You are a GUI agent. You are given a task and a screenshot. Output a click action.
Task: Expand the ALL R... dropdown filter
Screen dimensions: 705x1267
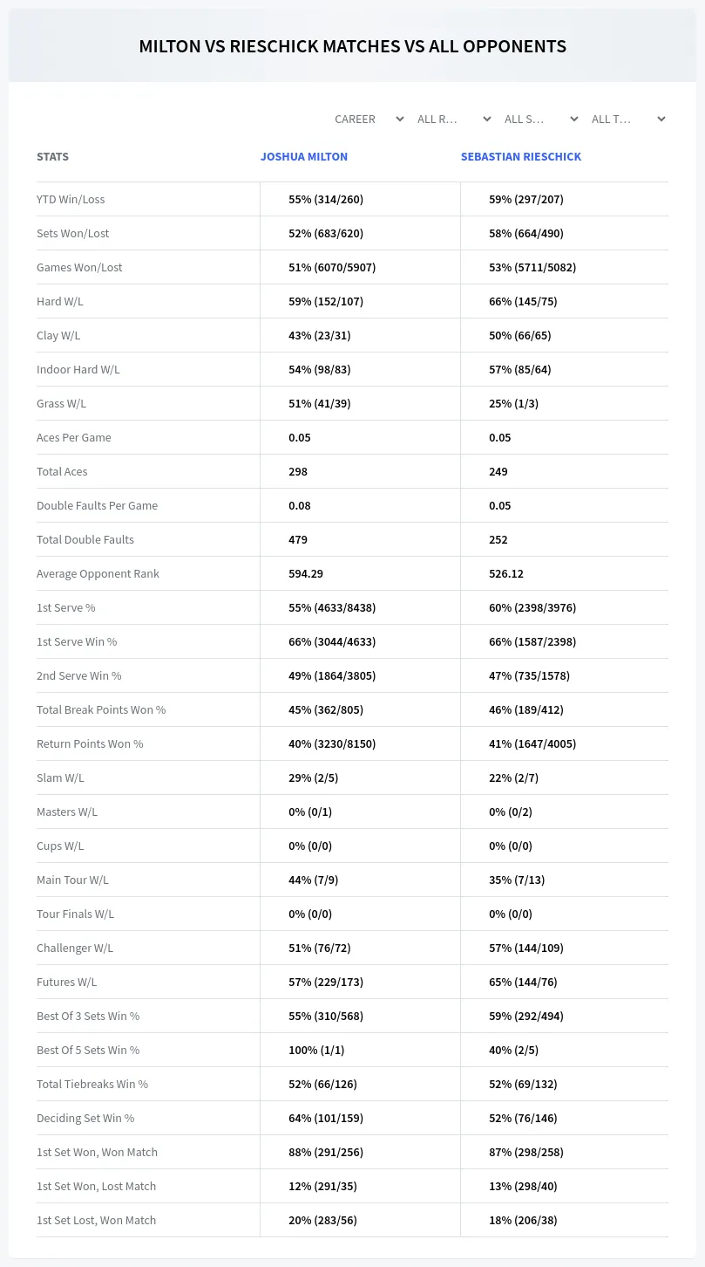point(455,119)
